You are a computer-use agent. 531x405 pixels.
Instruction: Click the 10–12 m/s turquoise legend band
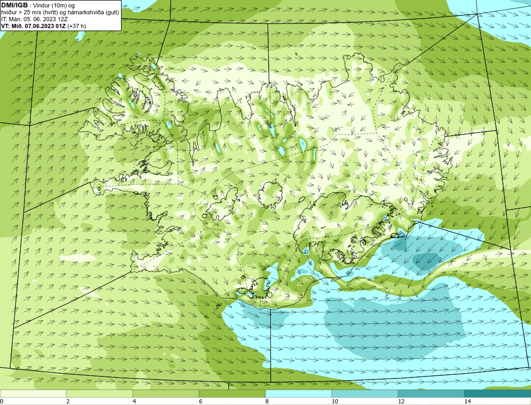365,393
